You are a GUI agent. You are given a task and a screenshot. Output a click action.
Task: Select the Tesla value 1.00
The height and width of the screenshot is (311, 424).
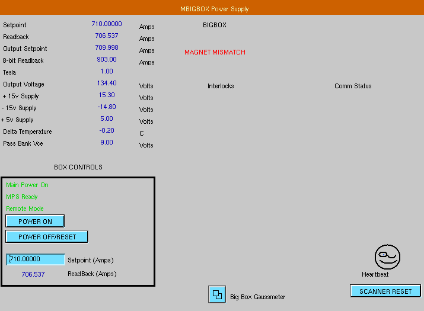click(x=107, y=71)
